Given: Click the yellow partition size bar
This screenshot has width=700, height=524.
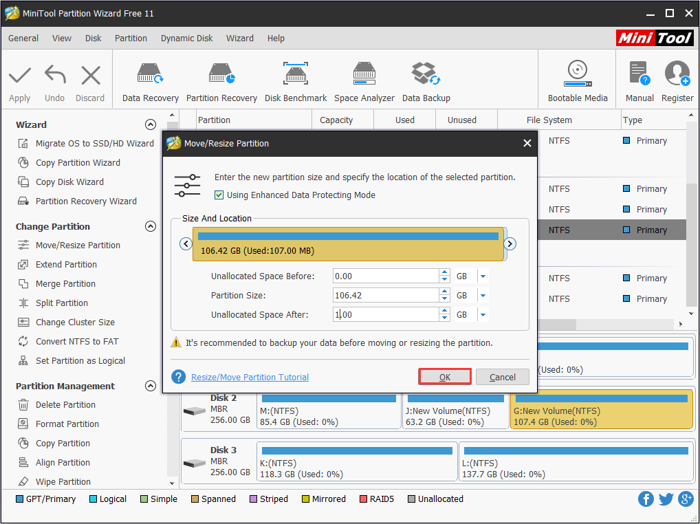Looking at the screenshot, I should (348, 243).
